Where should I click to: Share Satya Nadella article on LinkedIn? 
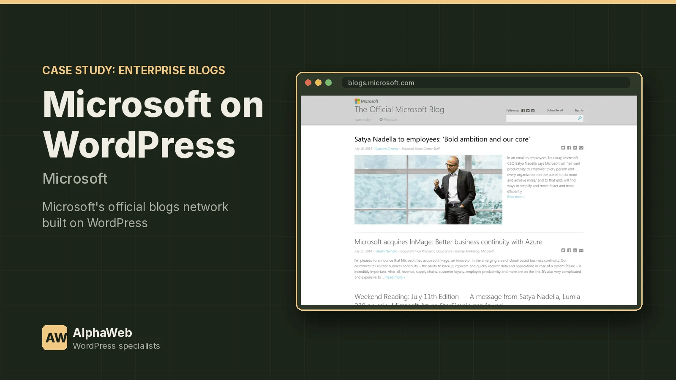575,148
